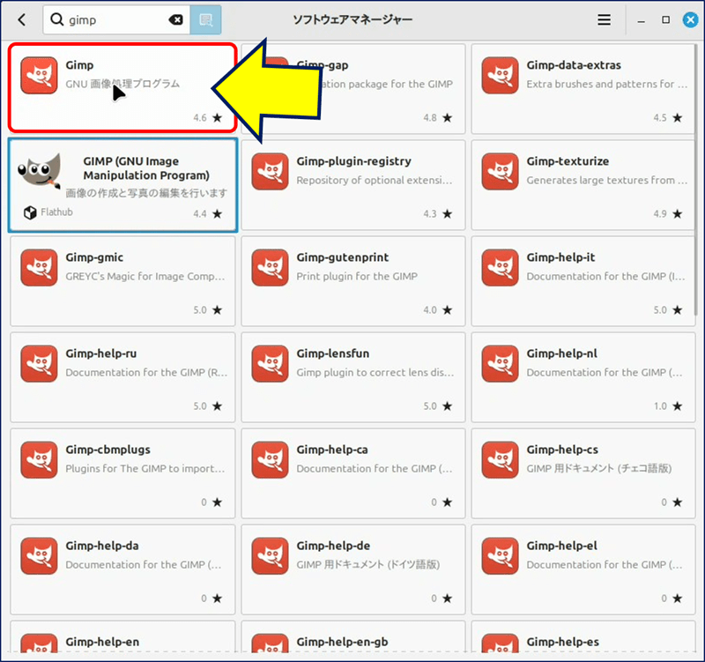Click the icon on the GNU 画像処理プログラム card

click(39, 75)
